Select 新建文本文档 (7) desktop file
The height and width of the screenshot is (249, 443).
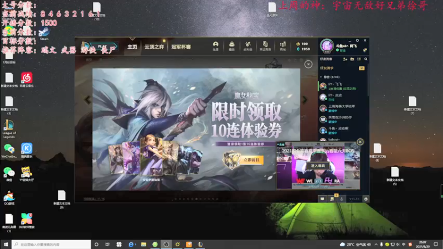412,106
